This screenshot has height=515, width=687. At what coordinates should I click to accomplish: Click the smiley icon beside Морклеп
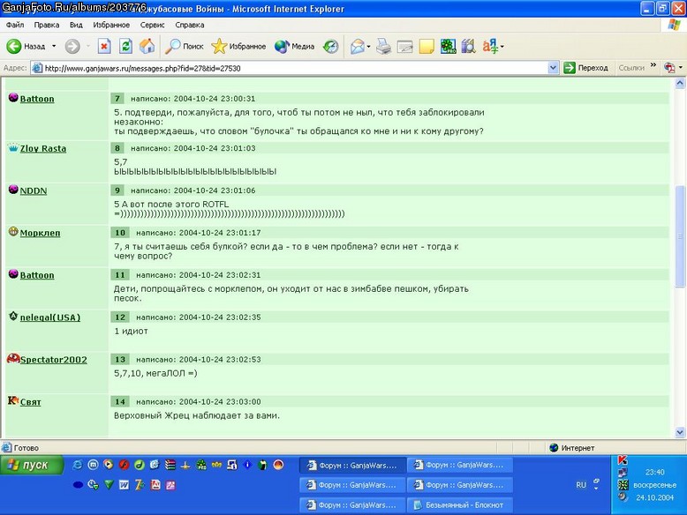tap(13, 232)
